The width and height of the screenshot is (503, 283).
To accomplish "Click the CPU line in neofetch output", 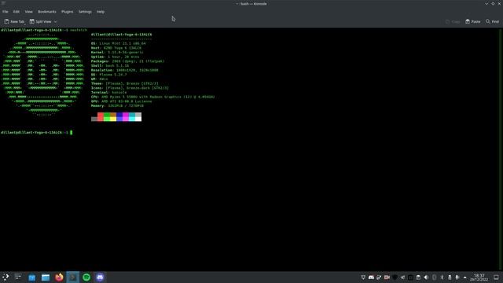I will click(x=153, y=97).
